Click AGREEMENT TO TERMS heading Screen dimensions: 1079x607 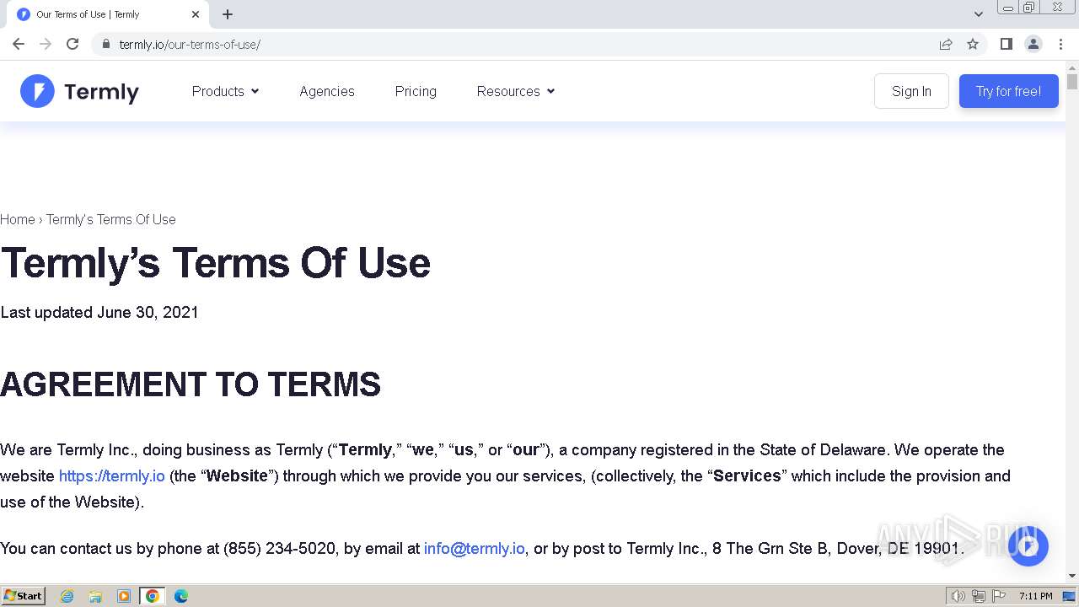(191, 384)
